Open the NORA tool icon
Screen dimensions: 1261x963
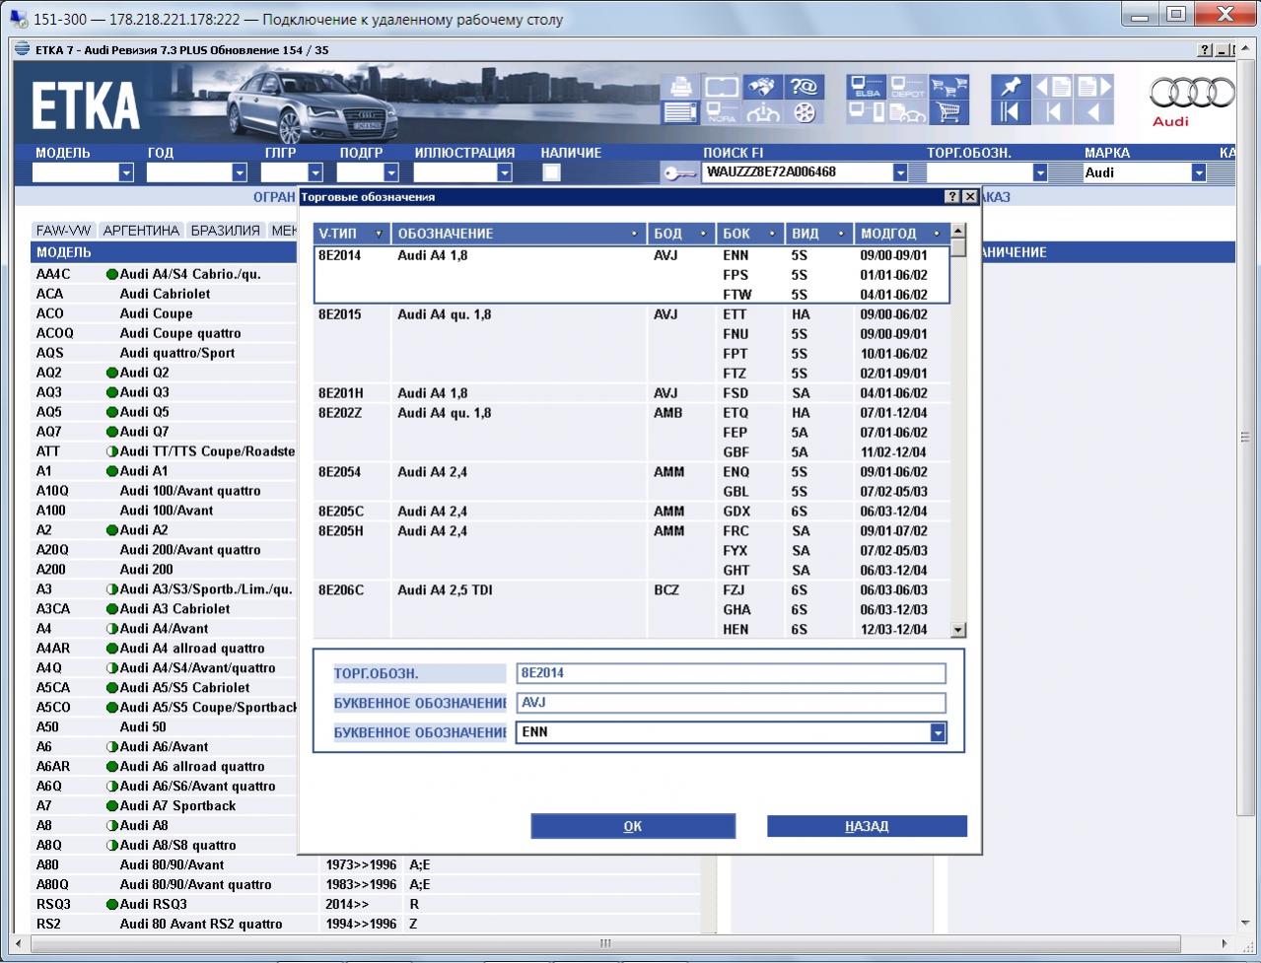721,112
